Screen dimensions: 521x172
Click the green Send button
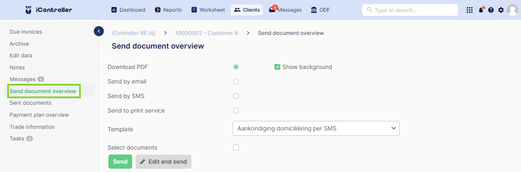tap(120, 162)
